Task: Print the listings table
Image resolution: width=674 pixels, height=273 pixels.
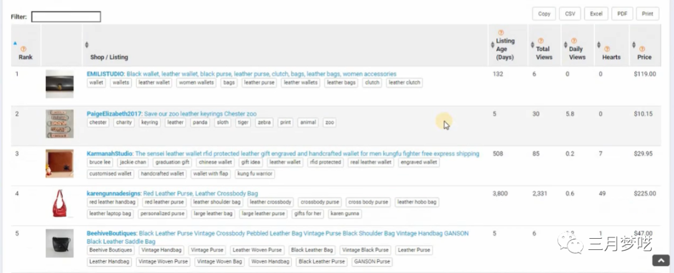Action: pyautogui.click(x=647, y=14)
